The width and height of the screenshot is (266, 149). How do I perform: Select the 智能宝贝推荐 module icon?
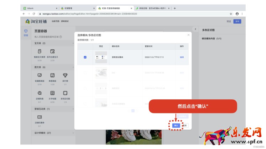40,51
